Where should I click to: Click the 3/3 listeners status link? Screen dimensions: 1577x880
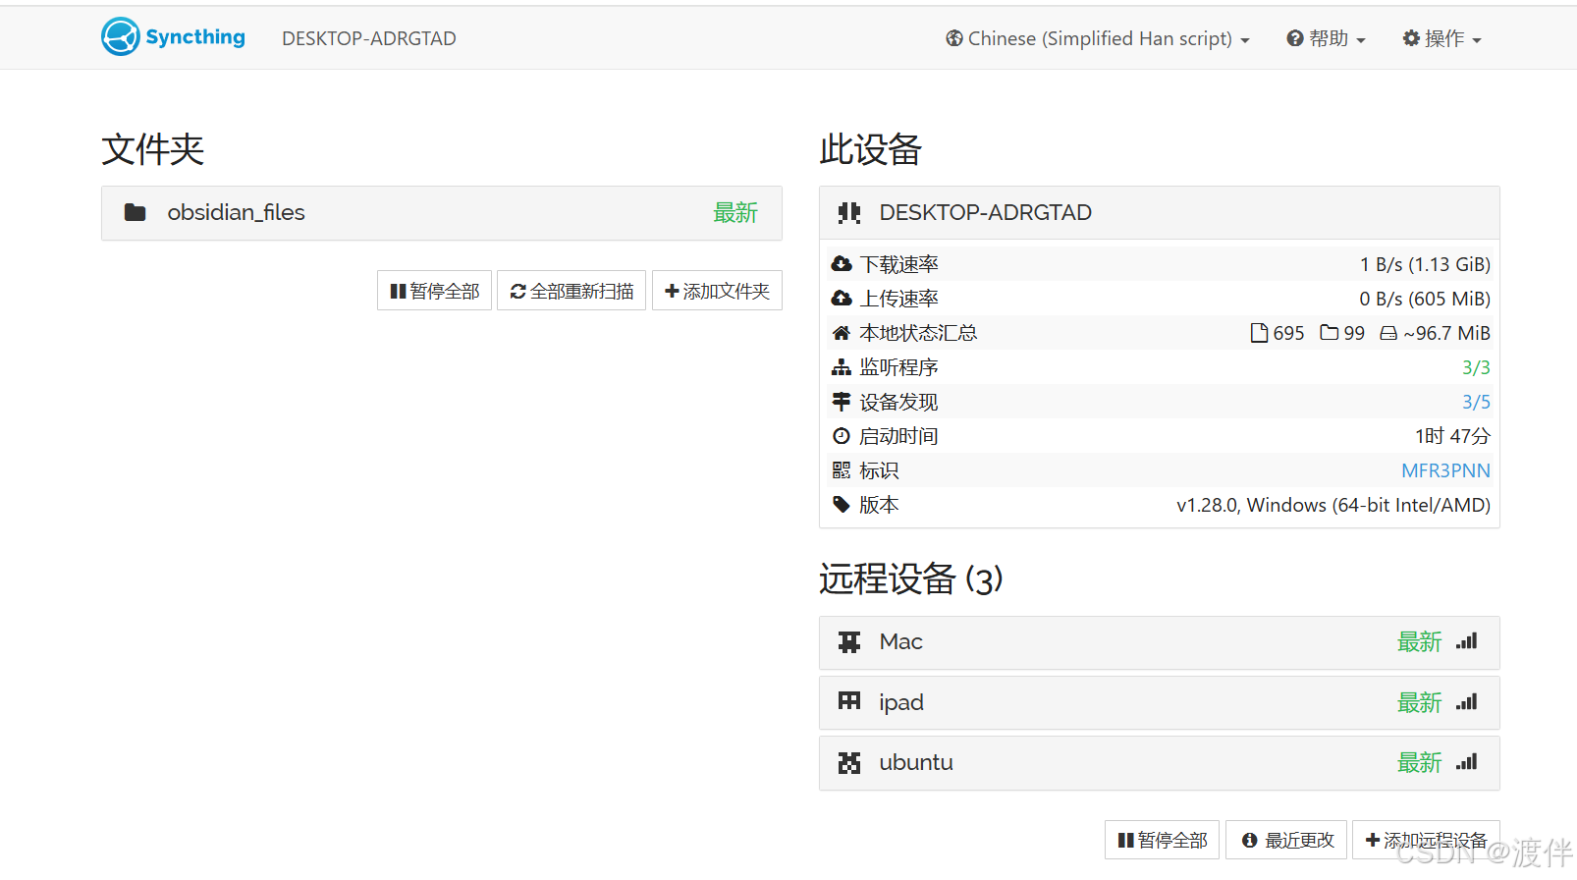[x=1476, y=367]
